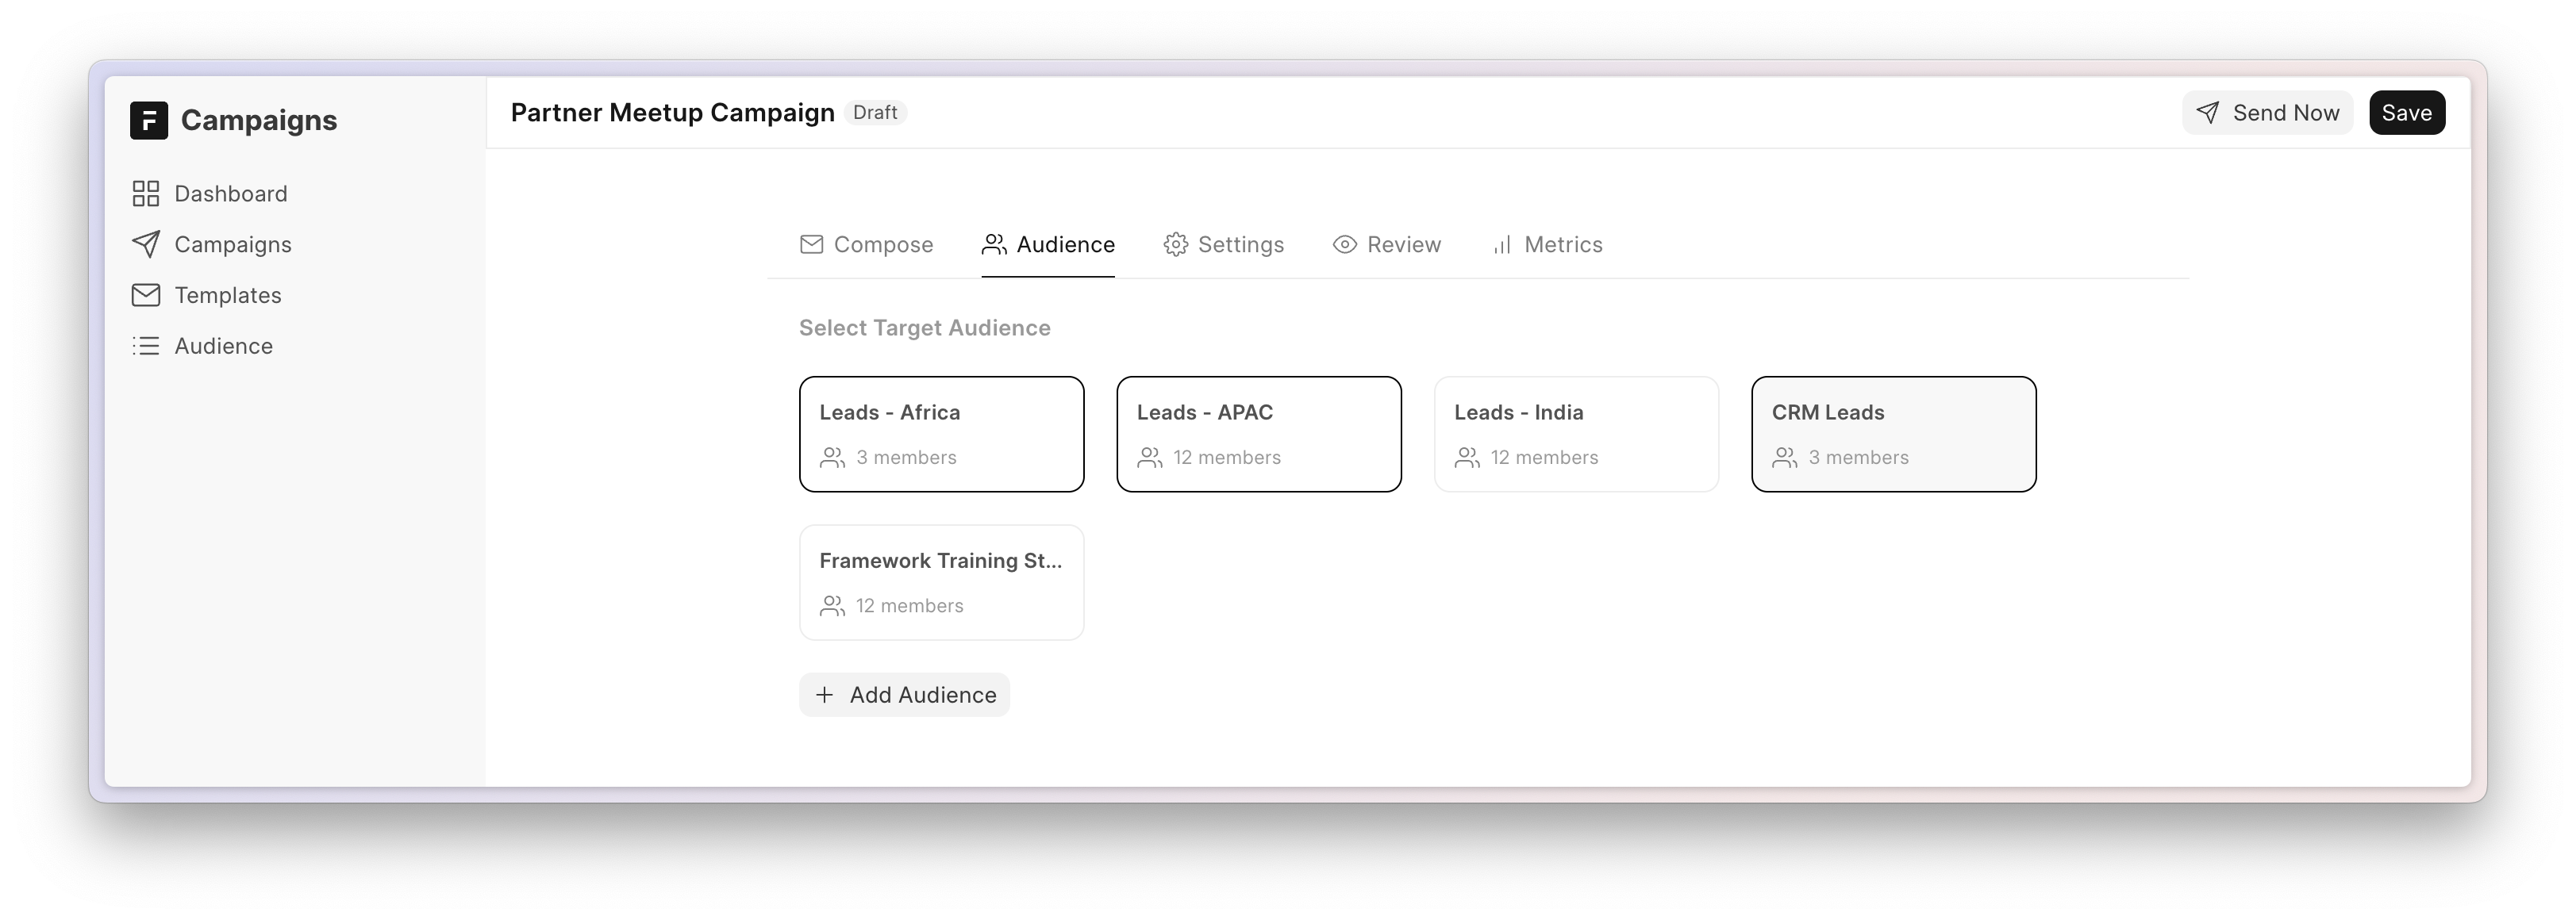Deselect the Leads - APAC audience card
The image size is (2576, 920).
pos(1258,434)
